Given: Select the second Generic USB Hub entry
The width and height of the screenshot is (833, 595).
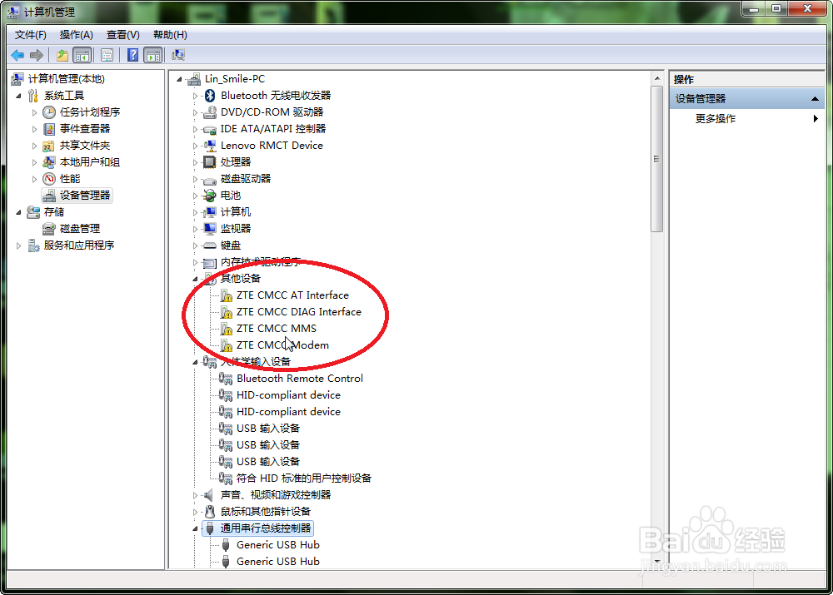Looking at the screenshot, I should click(x=278, y=562).
